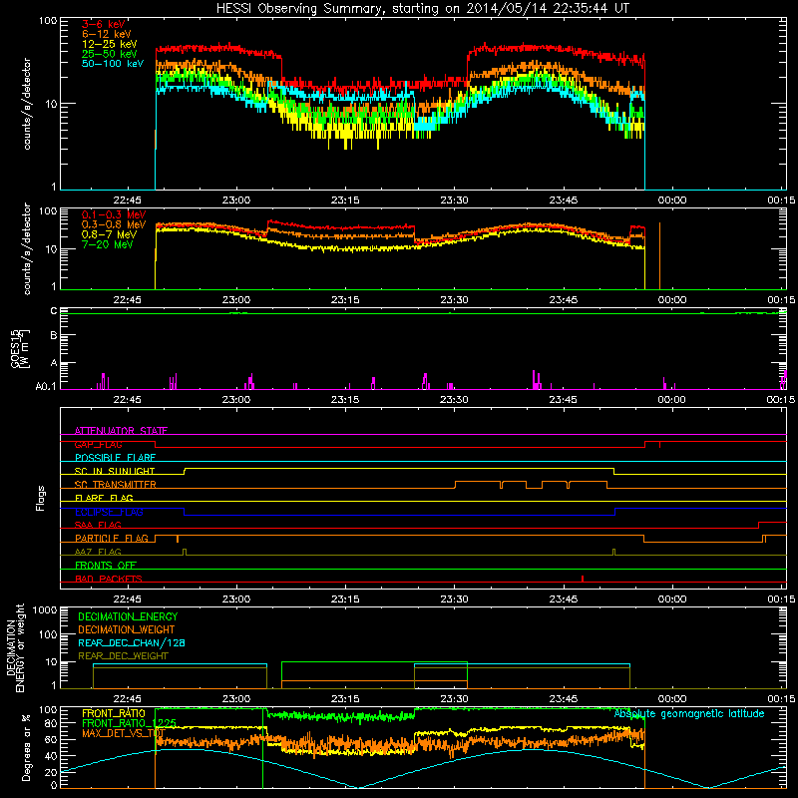The image size is (798, 798).
Task: Click the PARTICLE_FLAG label
Action: point(112,538)
